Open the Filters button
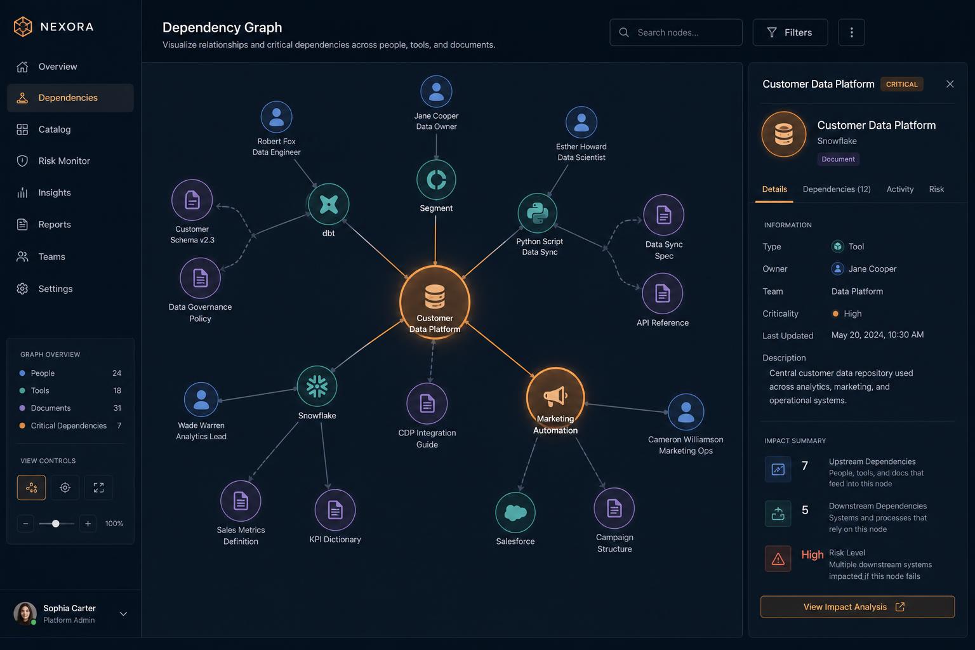Image resolution: width=975 pixels, height=650 pixels. 790,32
